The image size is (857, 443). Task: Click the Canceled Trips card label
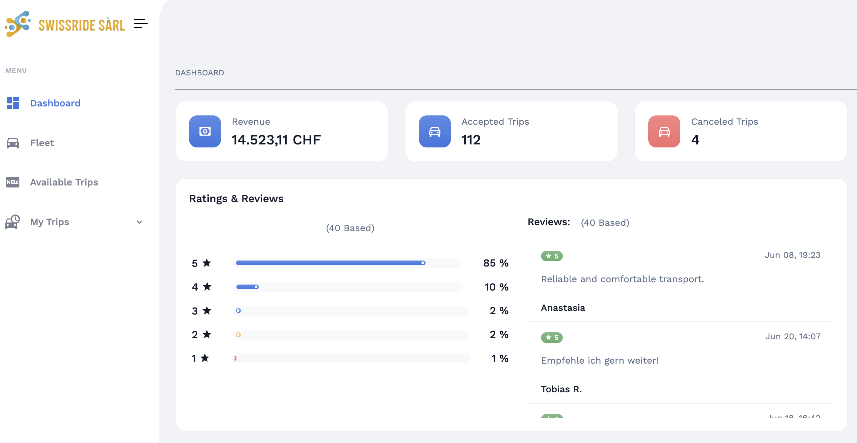[725, 122]
